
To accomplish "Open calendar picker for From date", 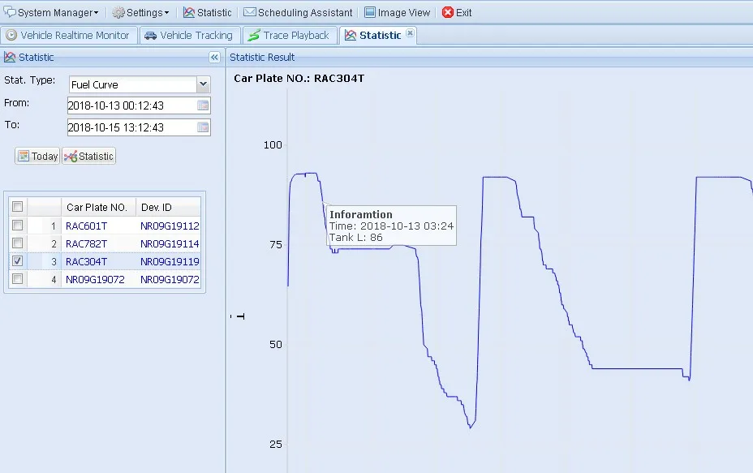I will click(x=203, y=105).
